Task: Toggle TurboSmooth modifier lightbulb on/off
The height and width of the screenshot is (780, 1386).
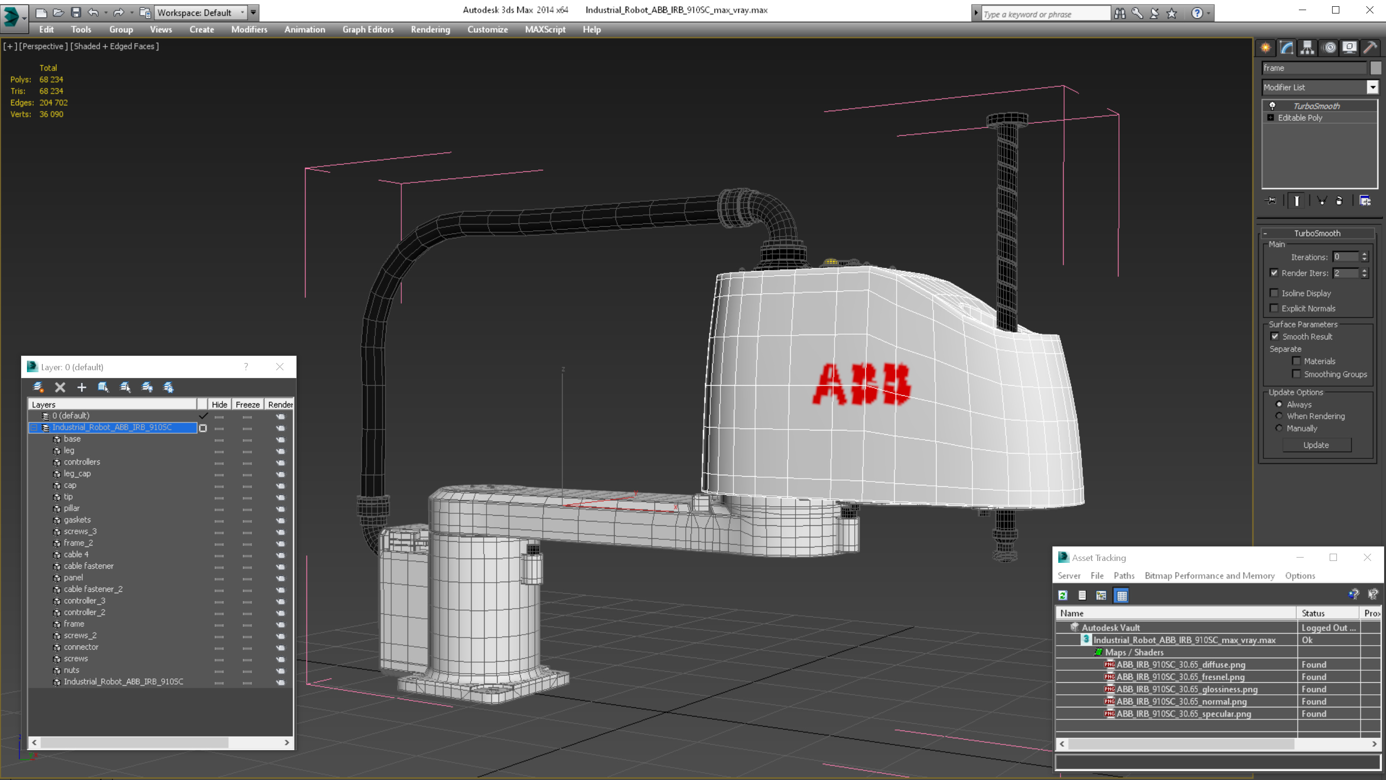Action: click(1272, 105)
